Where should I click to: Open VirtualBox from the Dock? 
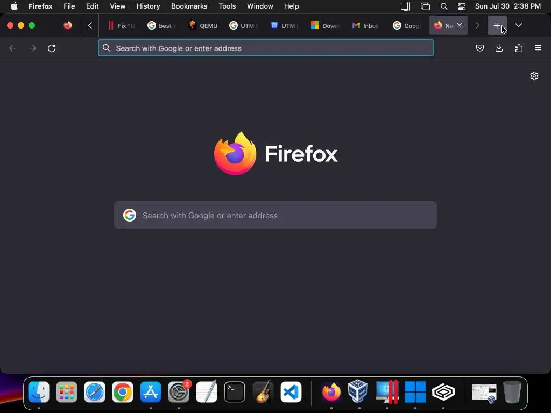coord(358,391)
